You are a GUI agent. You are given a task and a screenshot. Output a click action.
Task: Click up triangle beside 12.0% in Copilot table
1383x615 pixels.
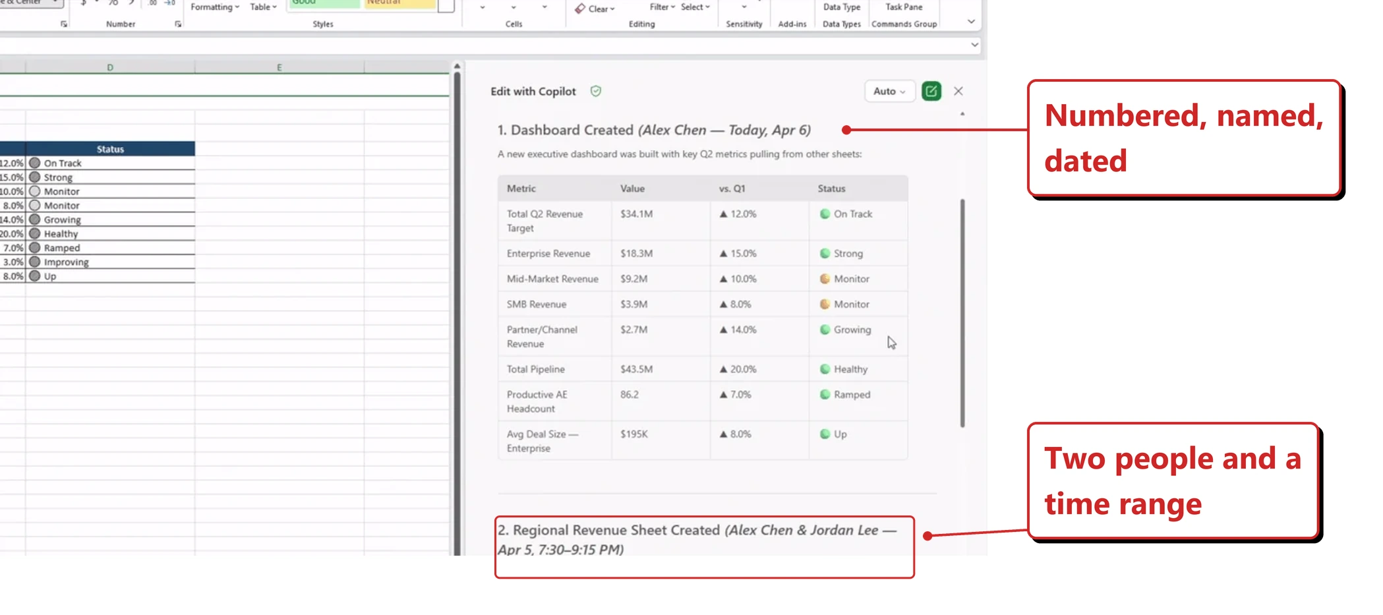(x=723, y=214)
